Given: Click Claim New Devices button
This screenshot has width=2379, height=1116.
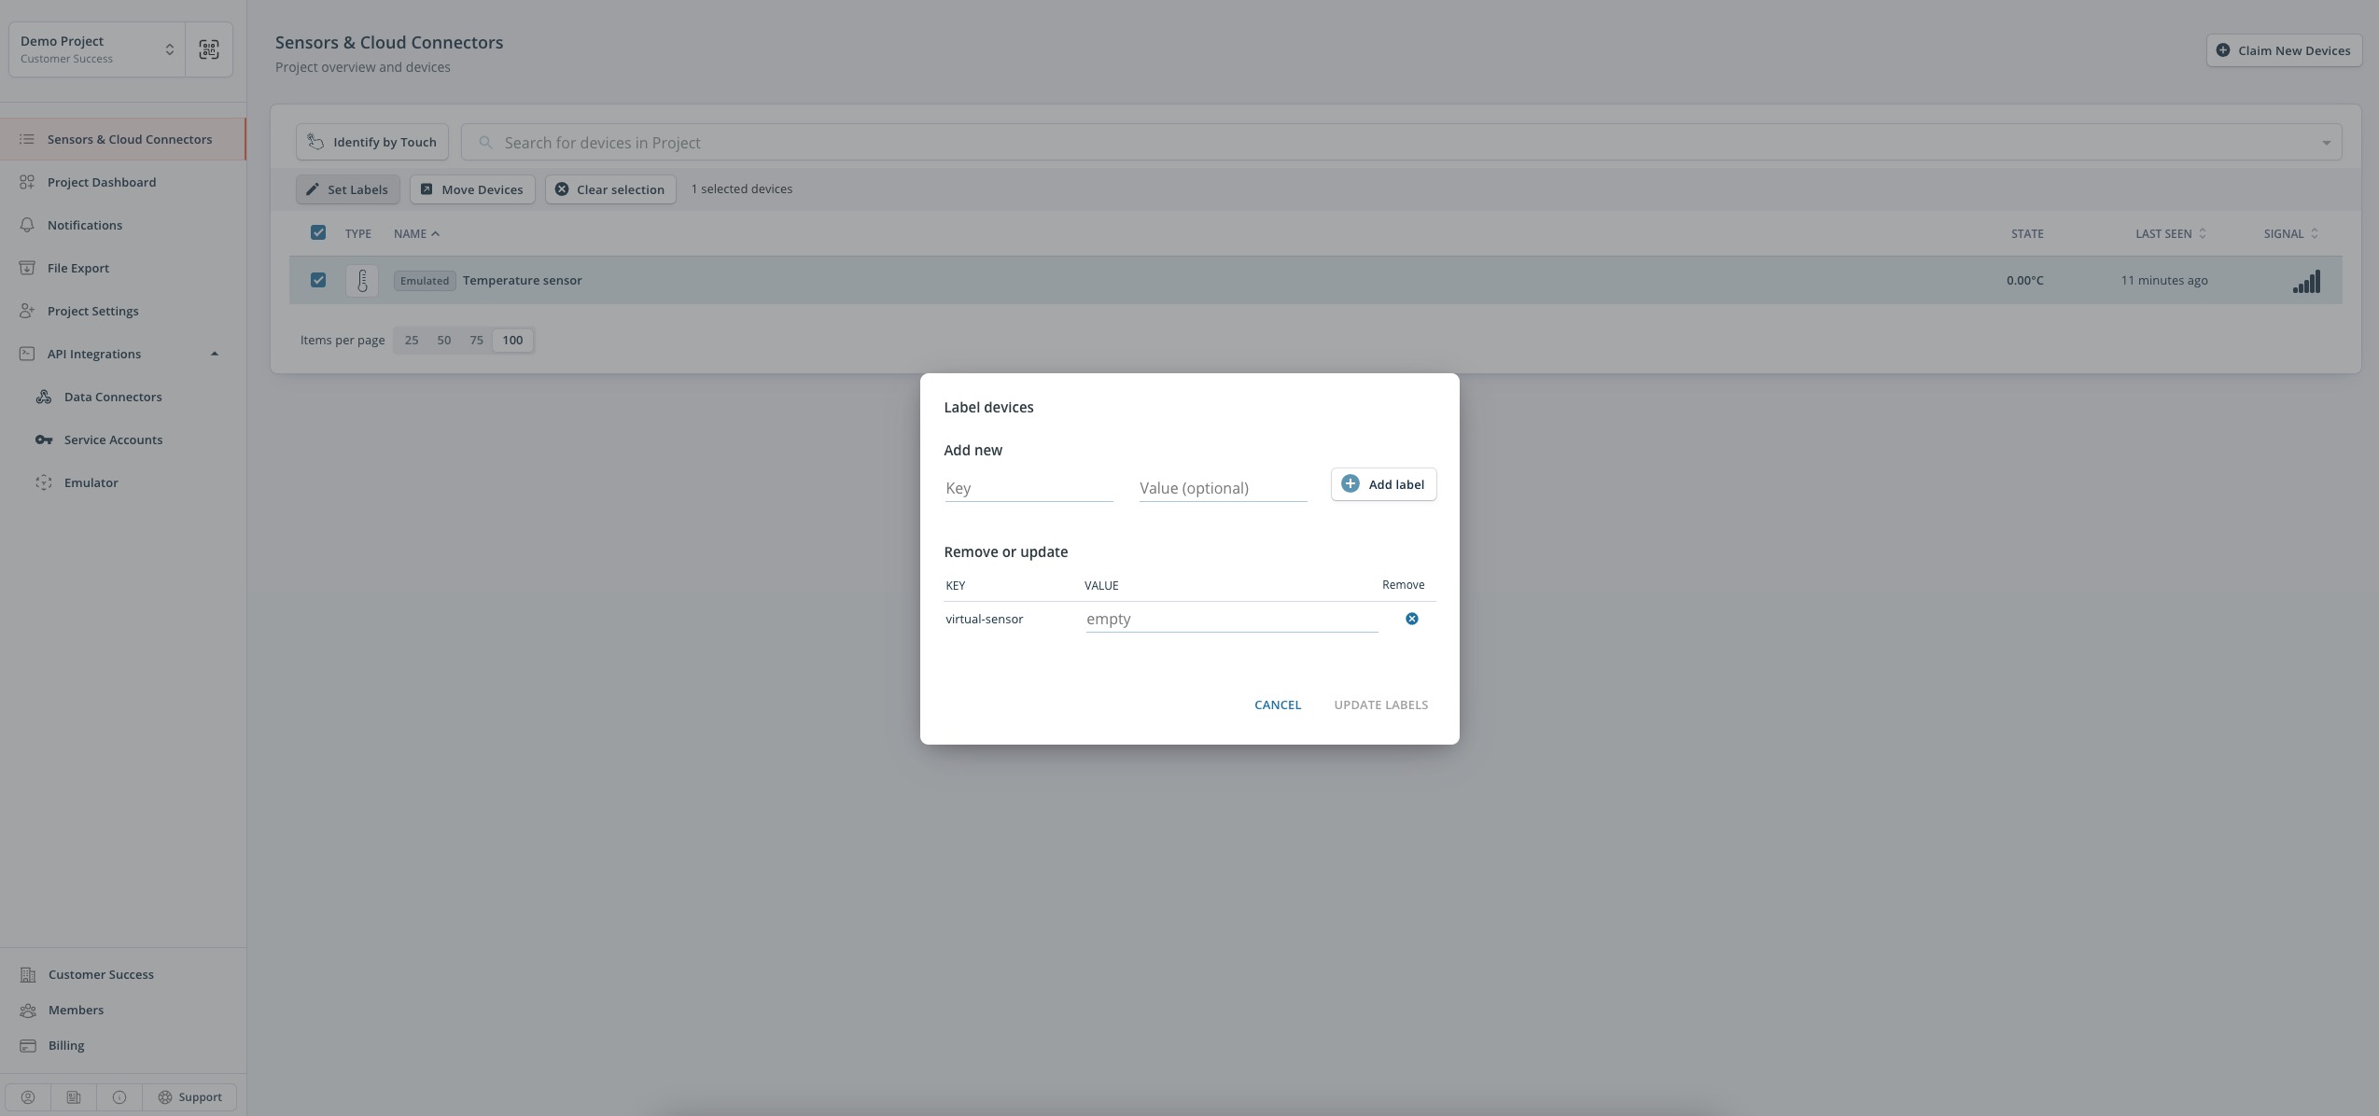Looking at the screenshot, I should click(x=2284, y=50).
